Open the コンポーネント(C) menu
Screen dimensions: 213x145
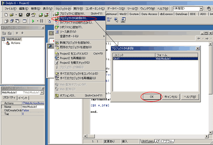pyautogui.click(x=95, y=9)
